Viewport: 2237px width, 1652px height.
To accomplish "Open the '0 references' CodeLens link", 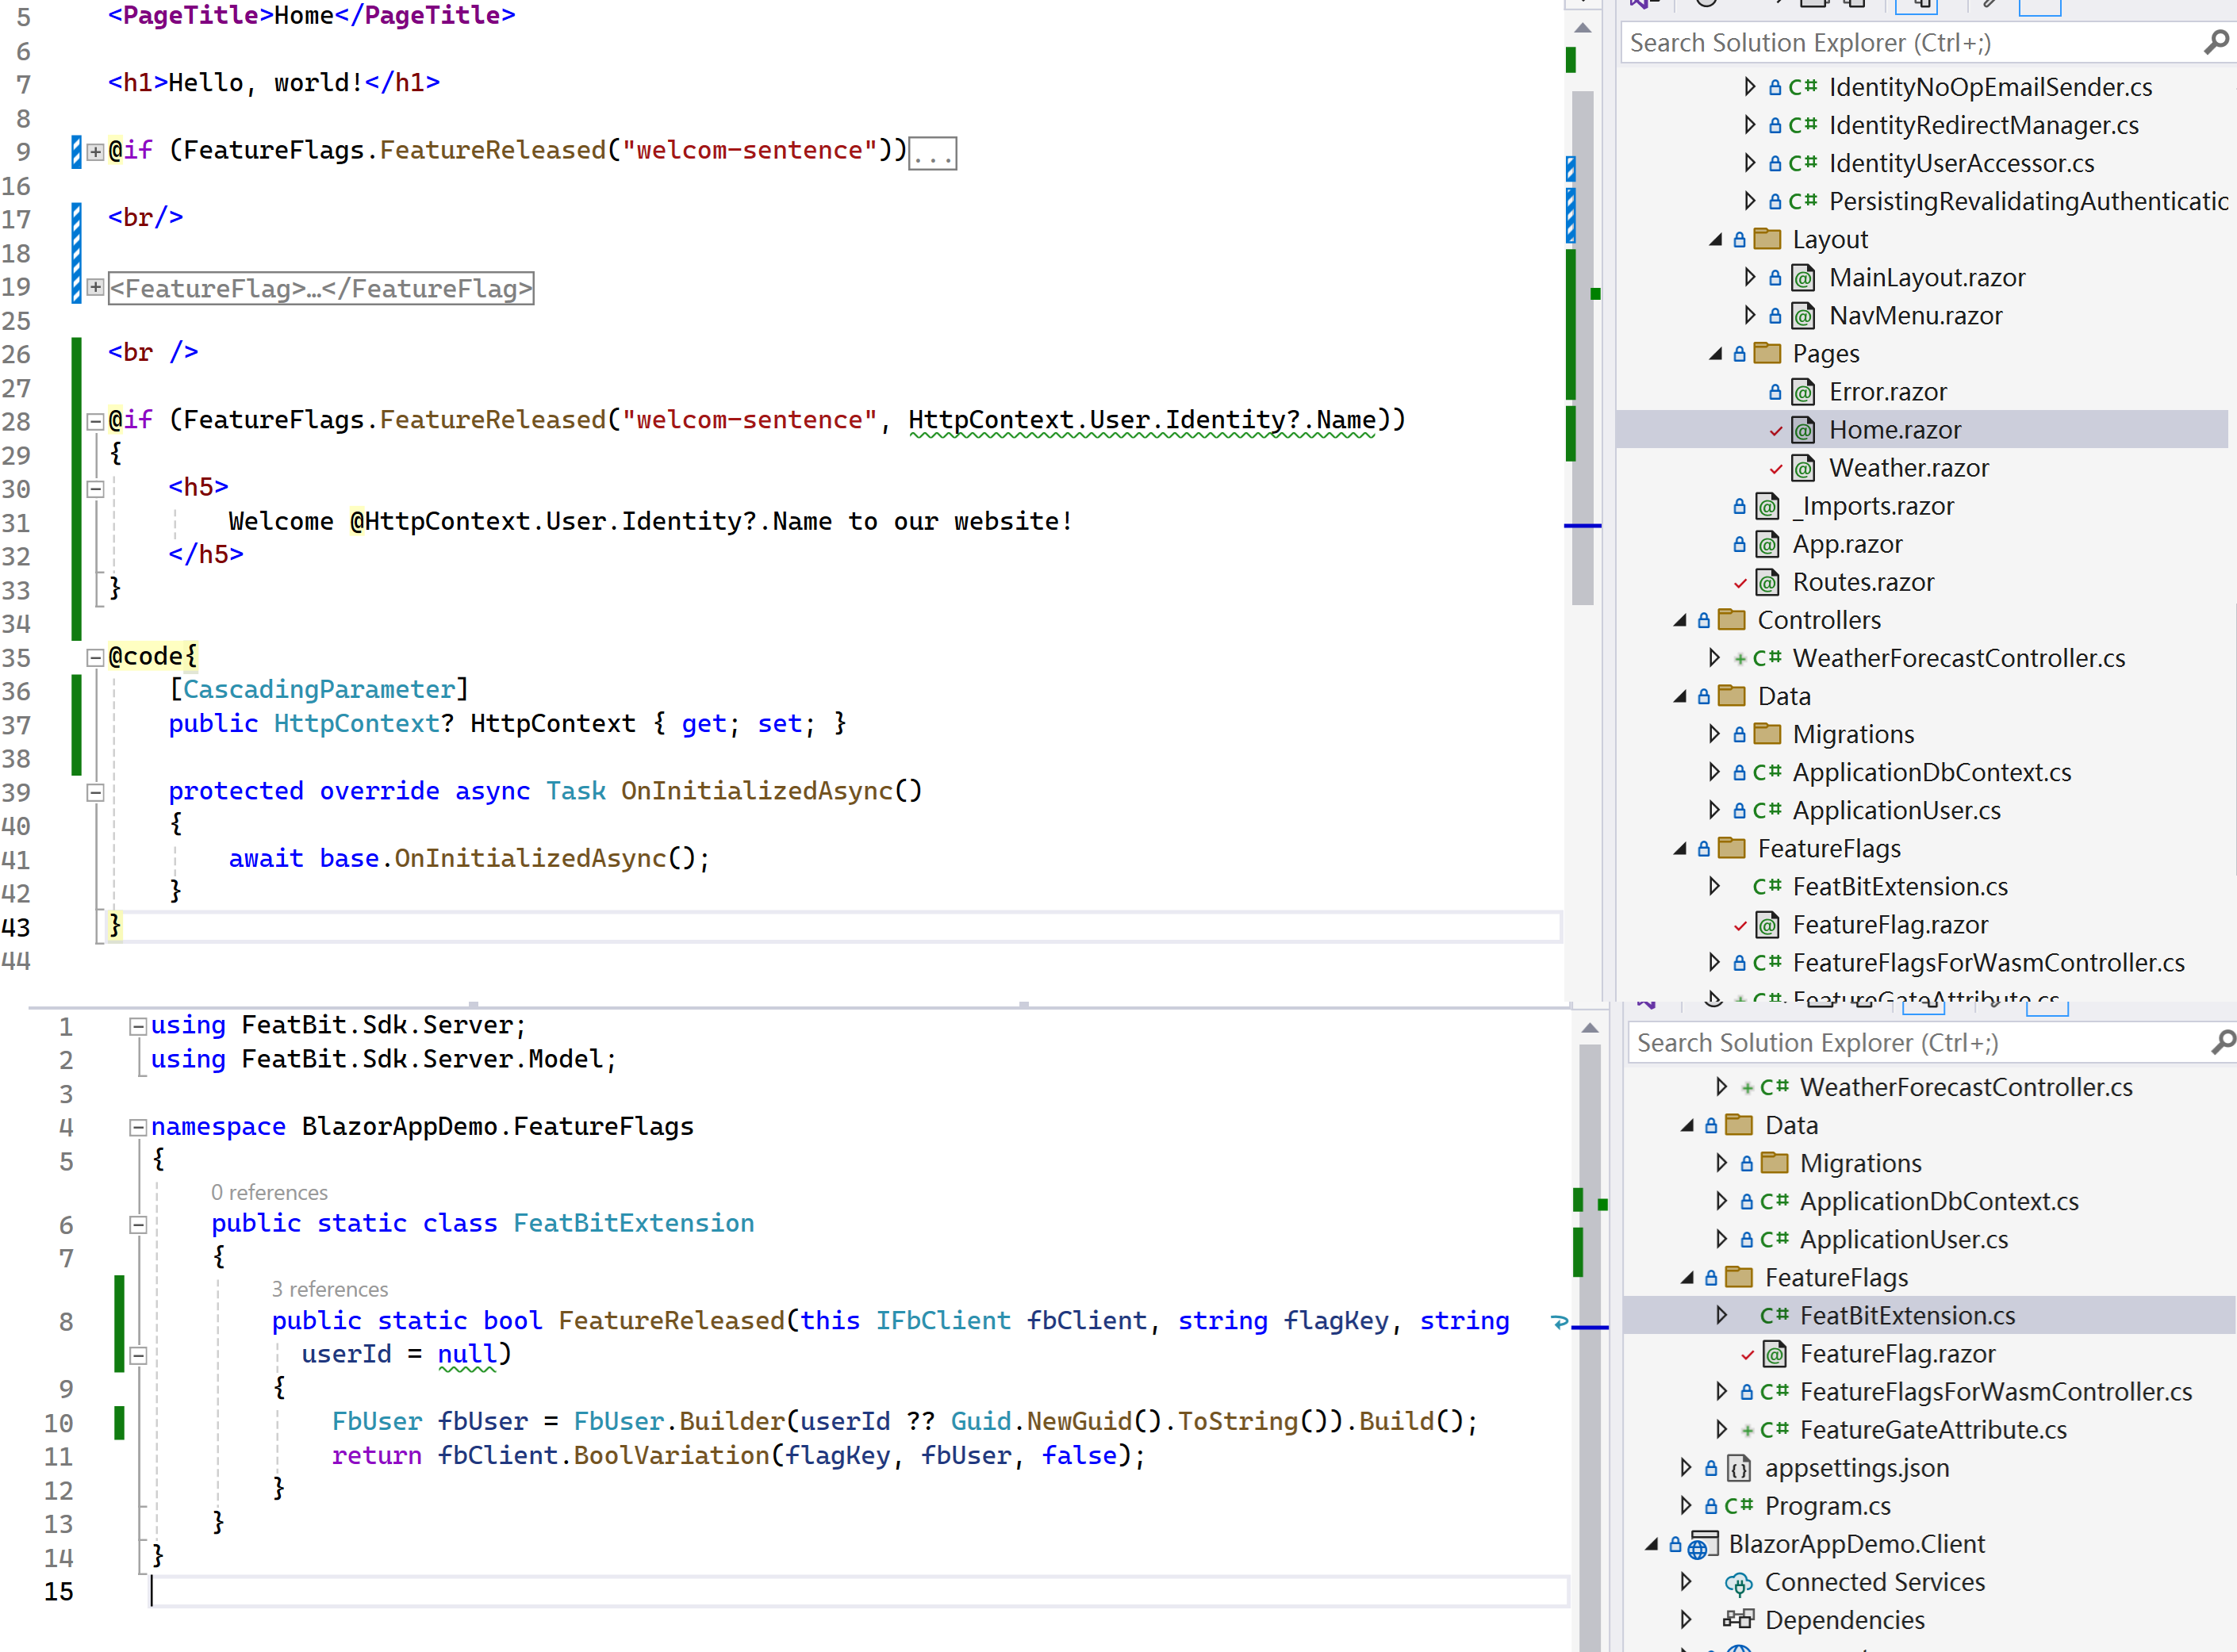I will click(x=269, y=1193).
